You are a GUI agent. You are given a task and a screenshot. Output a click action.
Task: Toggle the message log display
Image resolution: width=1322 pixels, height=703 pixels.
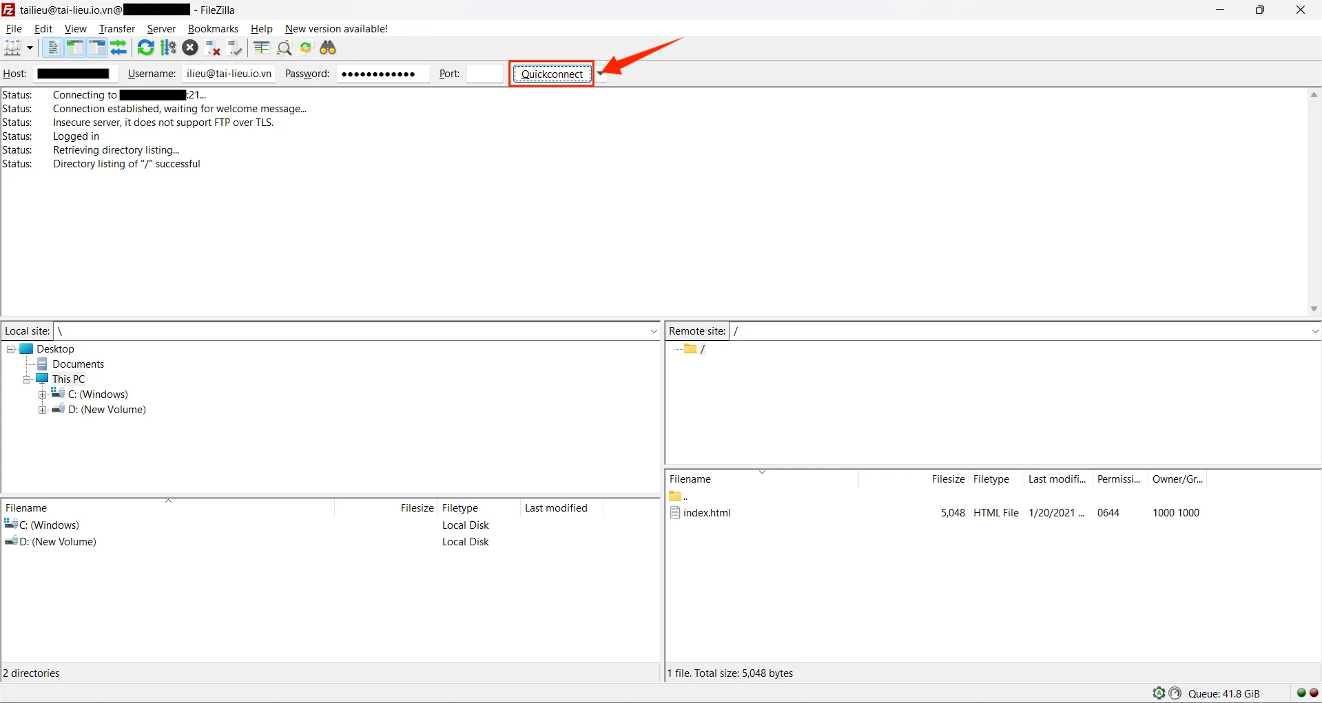click(x=53, y=48)
